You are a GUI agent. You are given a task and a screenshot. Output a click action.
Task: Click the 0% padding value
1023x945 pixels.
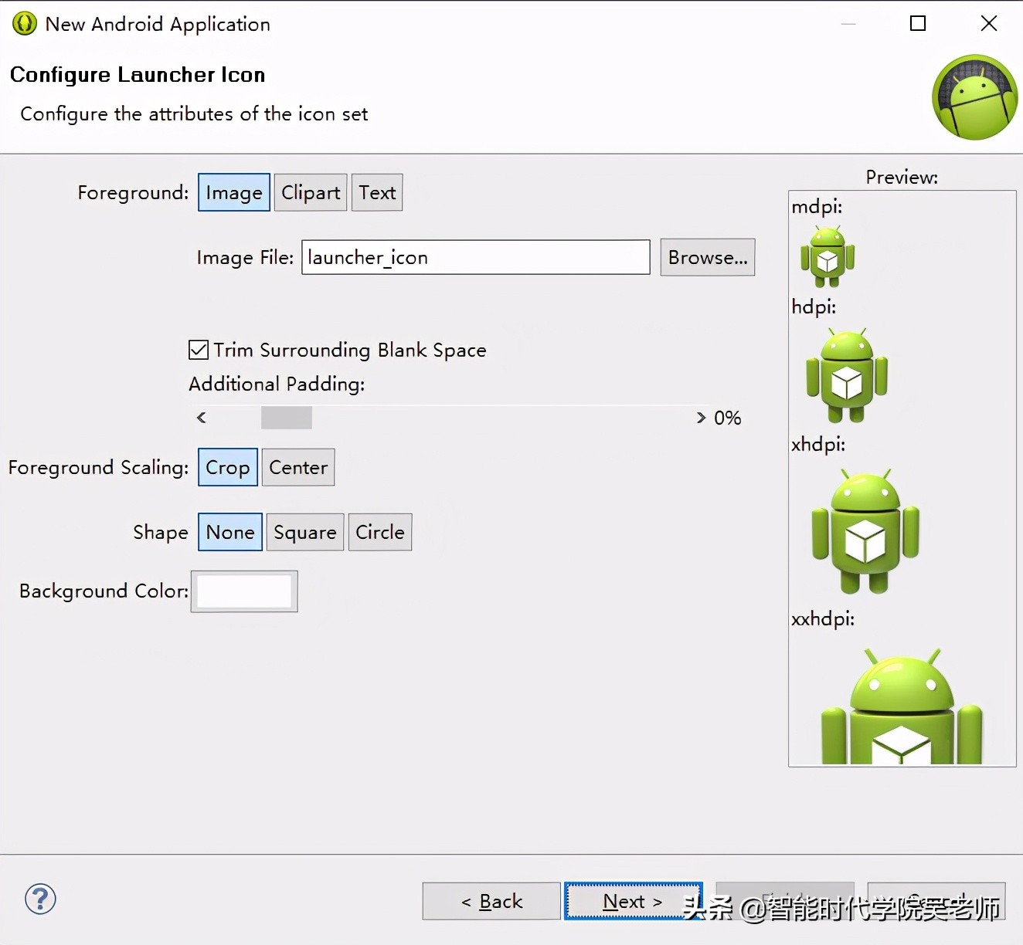click(728, 418)
